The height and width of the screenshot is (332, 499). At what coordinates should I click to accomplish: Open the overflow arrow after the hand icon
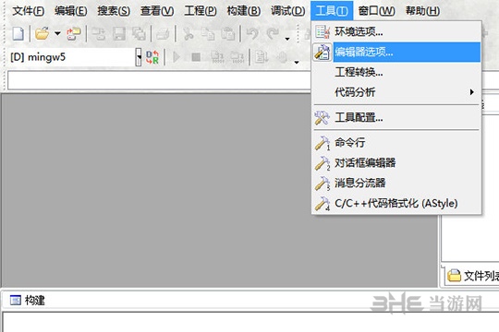(x=297, y=63)
